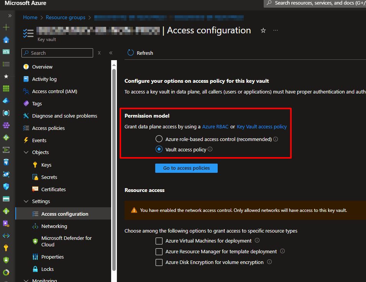Open the Dashboard chart icon

[6, 52]
